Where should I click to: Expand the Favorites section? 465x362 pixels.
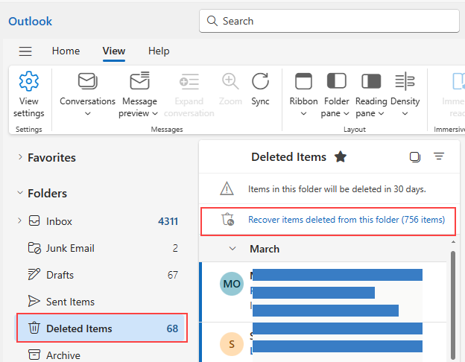pyautogui.click(x=20, y=157)
